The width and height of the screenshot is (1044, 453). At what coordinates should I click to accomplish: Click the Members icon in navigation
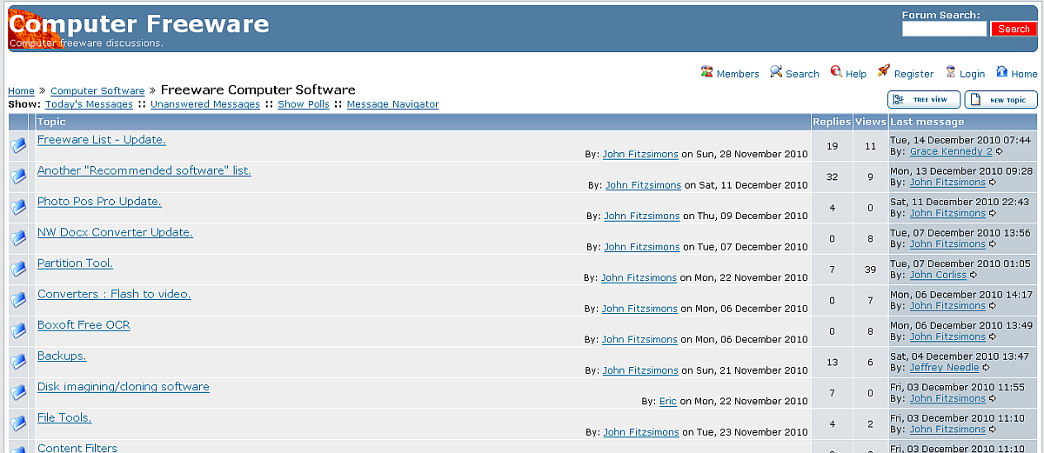(707, 72)
